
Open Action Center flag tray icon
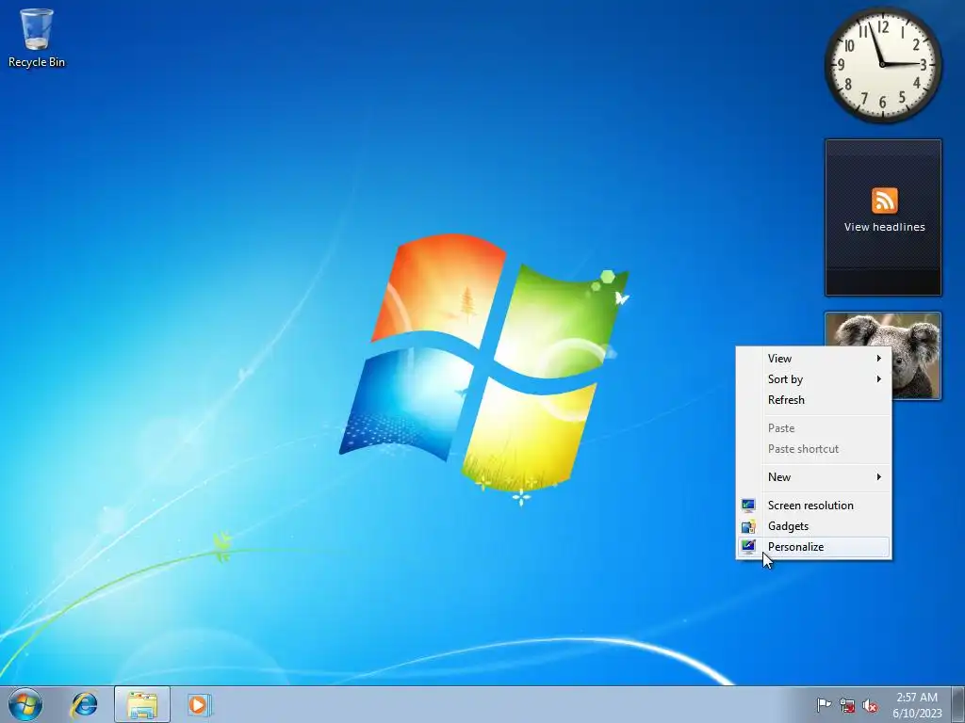[824, 705]
